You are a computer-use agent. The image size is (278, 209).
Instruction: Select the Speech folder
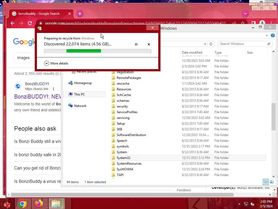pos(188,141)
